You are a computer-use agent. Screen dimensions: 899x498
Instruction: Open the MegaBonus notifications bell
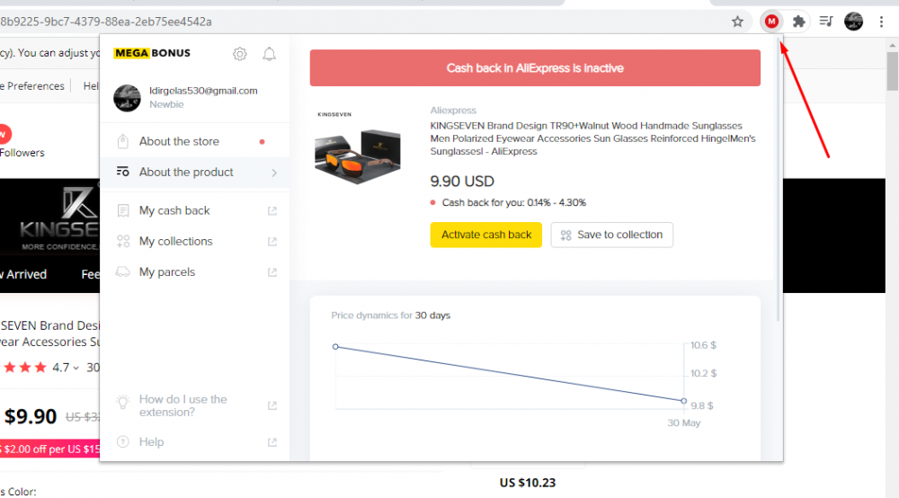(269, 54)
